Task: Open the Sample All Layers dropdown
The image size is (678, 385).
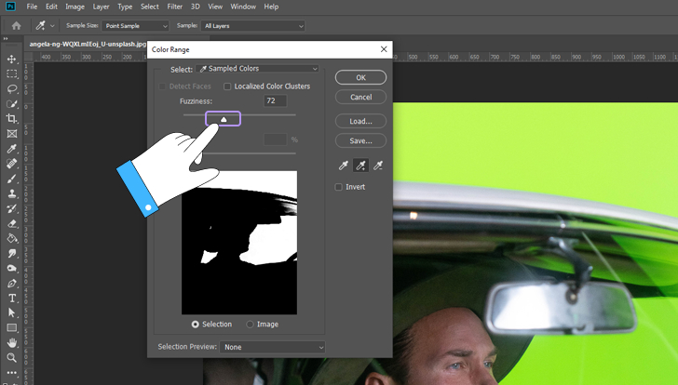Action: pos(253,26)
